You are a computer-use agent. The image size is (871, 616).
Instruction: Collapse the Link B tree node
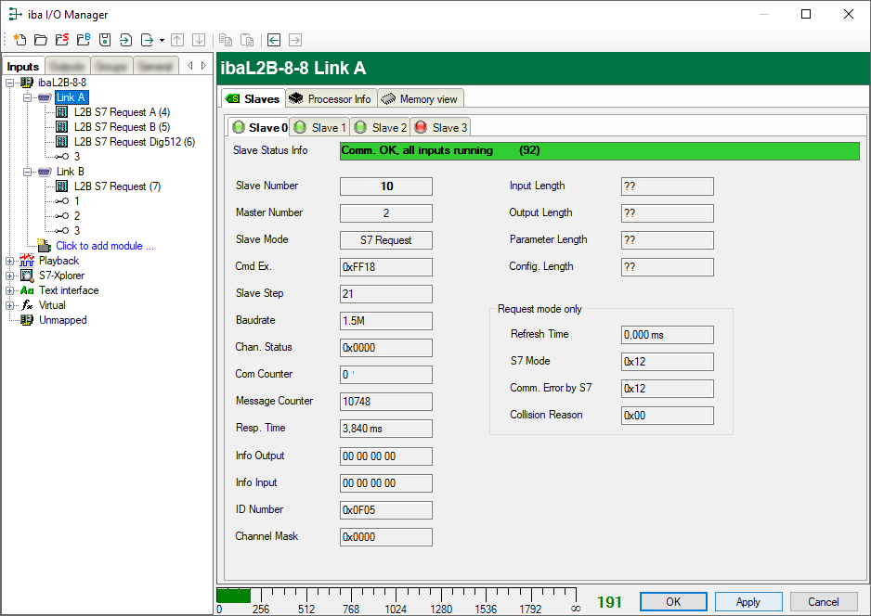[28, 172]
